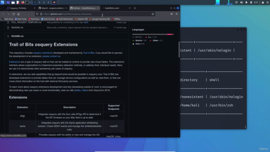
Task: Click /home/kali text in terminal window
Action: tap(190, 105)
